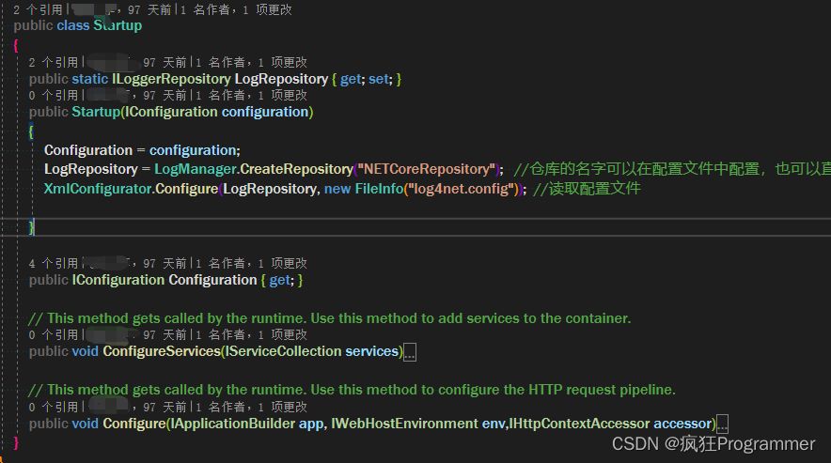Screen dimensions: 831x463
Task: Click CreateRepository method call
Action: (296, 169)
